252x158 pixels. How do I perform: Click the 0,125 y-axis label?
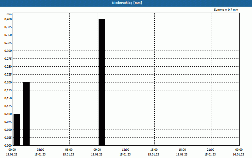tap(8, 106)
